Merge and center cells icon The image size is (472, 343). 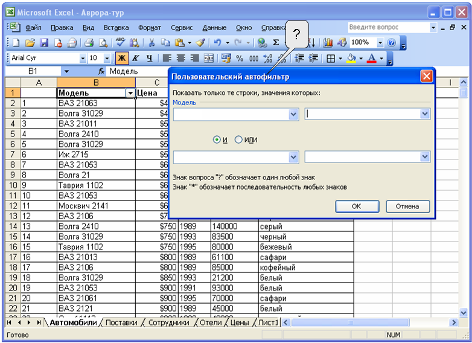coord(209,58)
